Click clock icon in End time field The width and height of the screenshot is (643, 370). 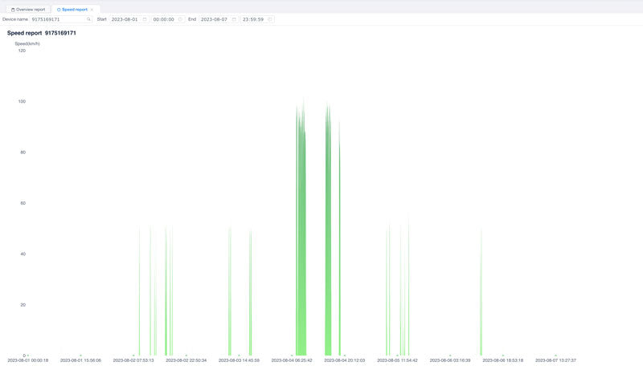[269, 18]
